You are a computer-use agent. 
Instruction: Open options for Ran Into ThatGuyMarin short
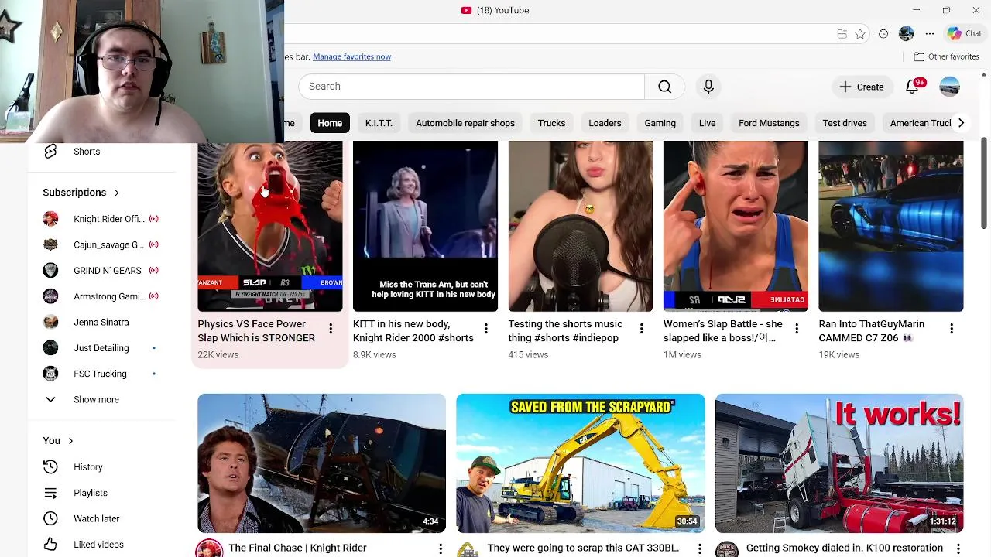coord(952,329)
